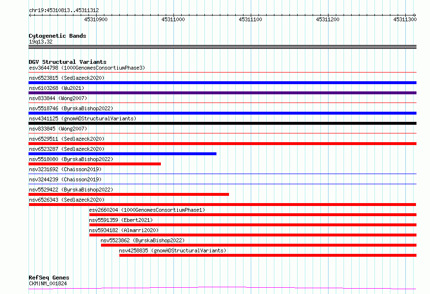Click the nsv5518080 (ByrskaBishop2022) label

coord(71,159)
